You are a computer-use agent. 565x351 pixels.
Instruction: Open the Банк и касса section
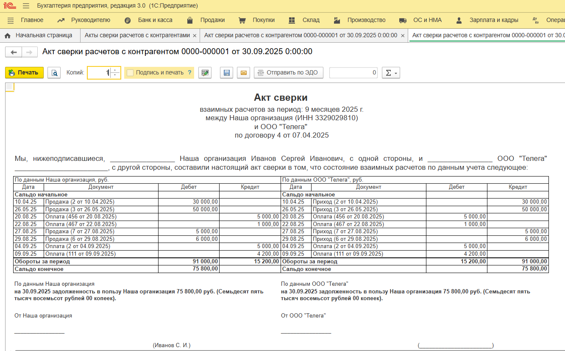click(148, 20)
